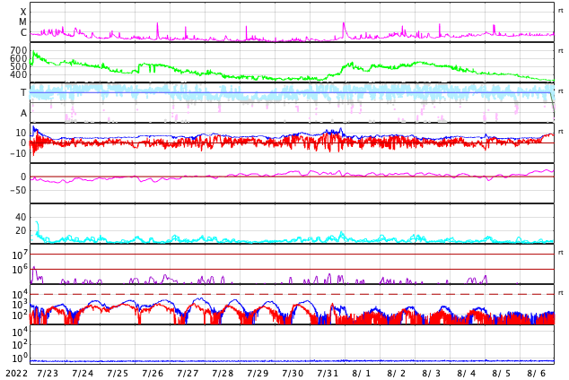Click the 8/1 date label
Screen dimensions: 569x380
pos(362,373)
